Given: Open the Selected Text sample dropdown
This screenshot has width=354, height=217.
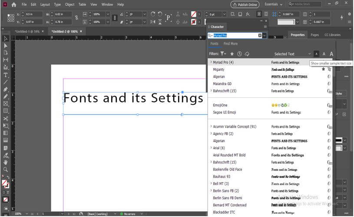Looking at the screenshot, I should pyautogui.click(x=292, y=54).
